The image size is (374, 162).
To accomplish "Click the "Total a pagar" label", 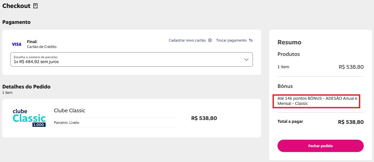I will tap(290, 121).
